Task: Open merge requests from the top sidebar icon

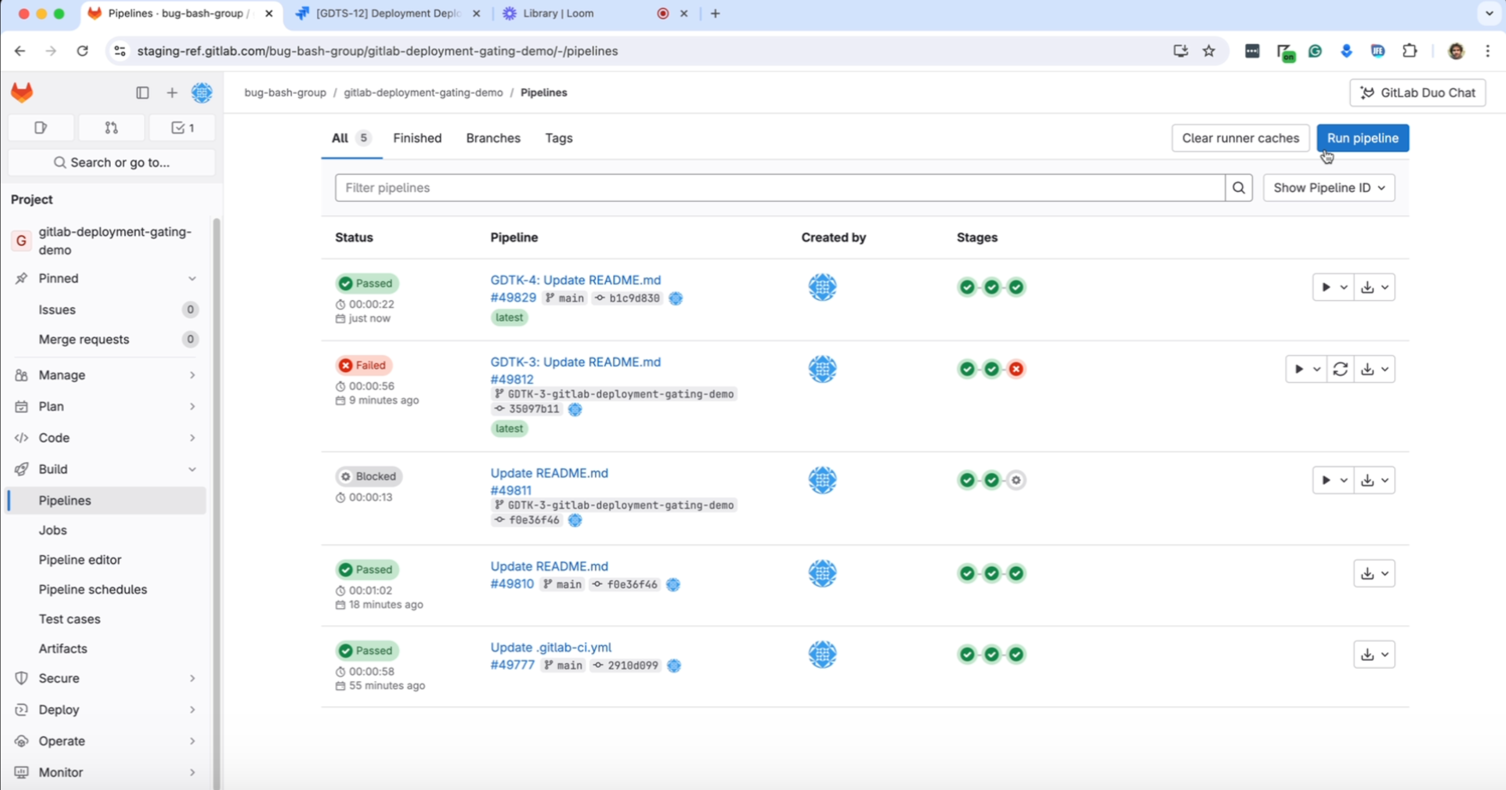Action: click(111, 127)
